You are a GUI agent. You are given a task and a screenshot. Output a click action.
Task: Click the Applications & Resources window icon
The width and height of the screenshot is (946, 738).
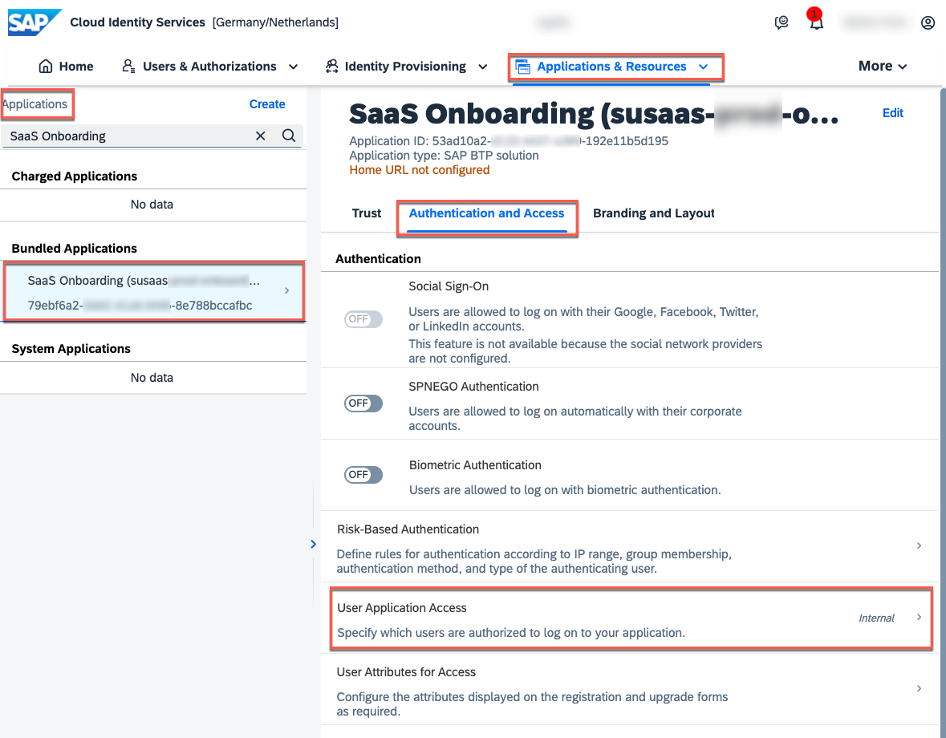[522, 67]
